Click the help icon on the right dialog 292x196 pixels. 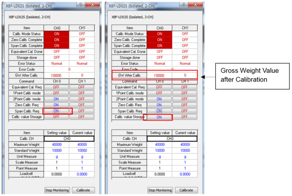(183, 4)
